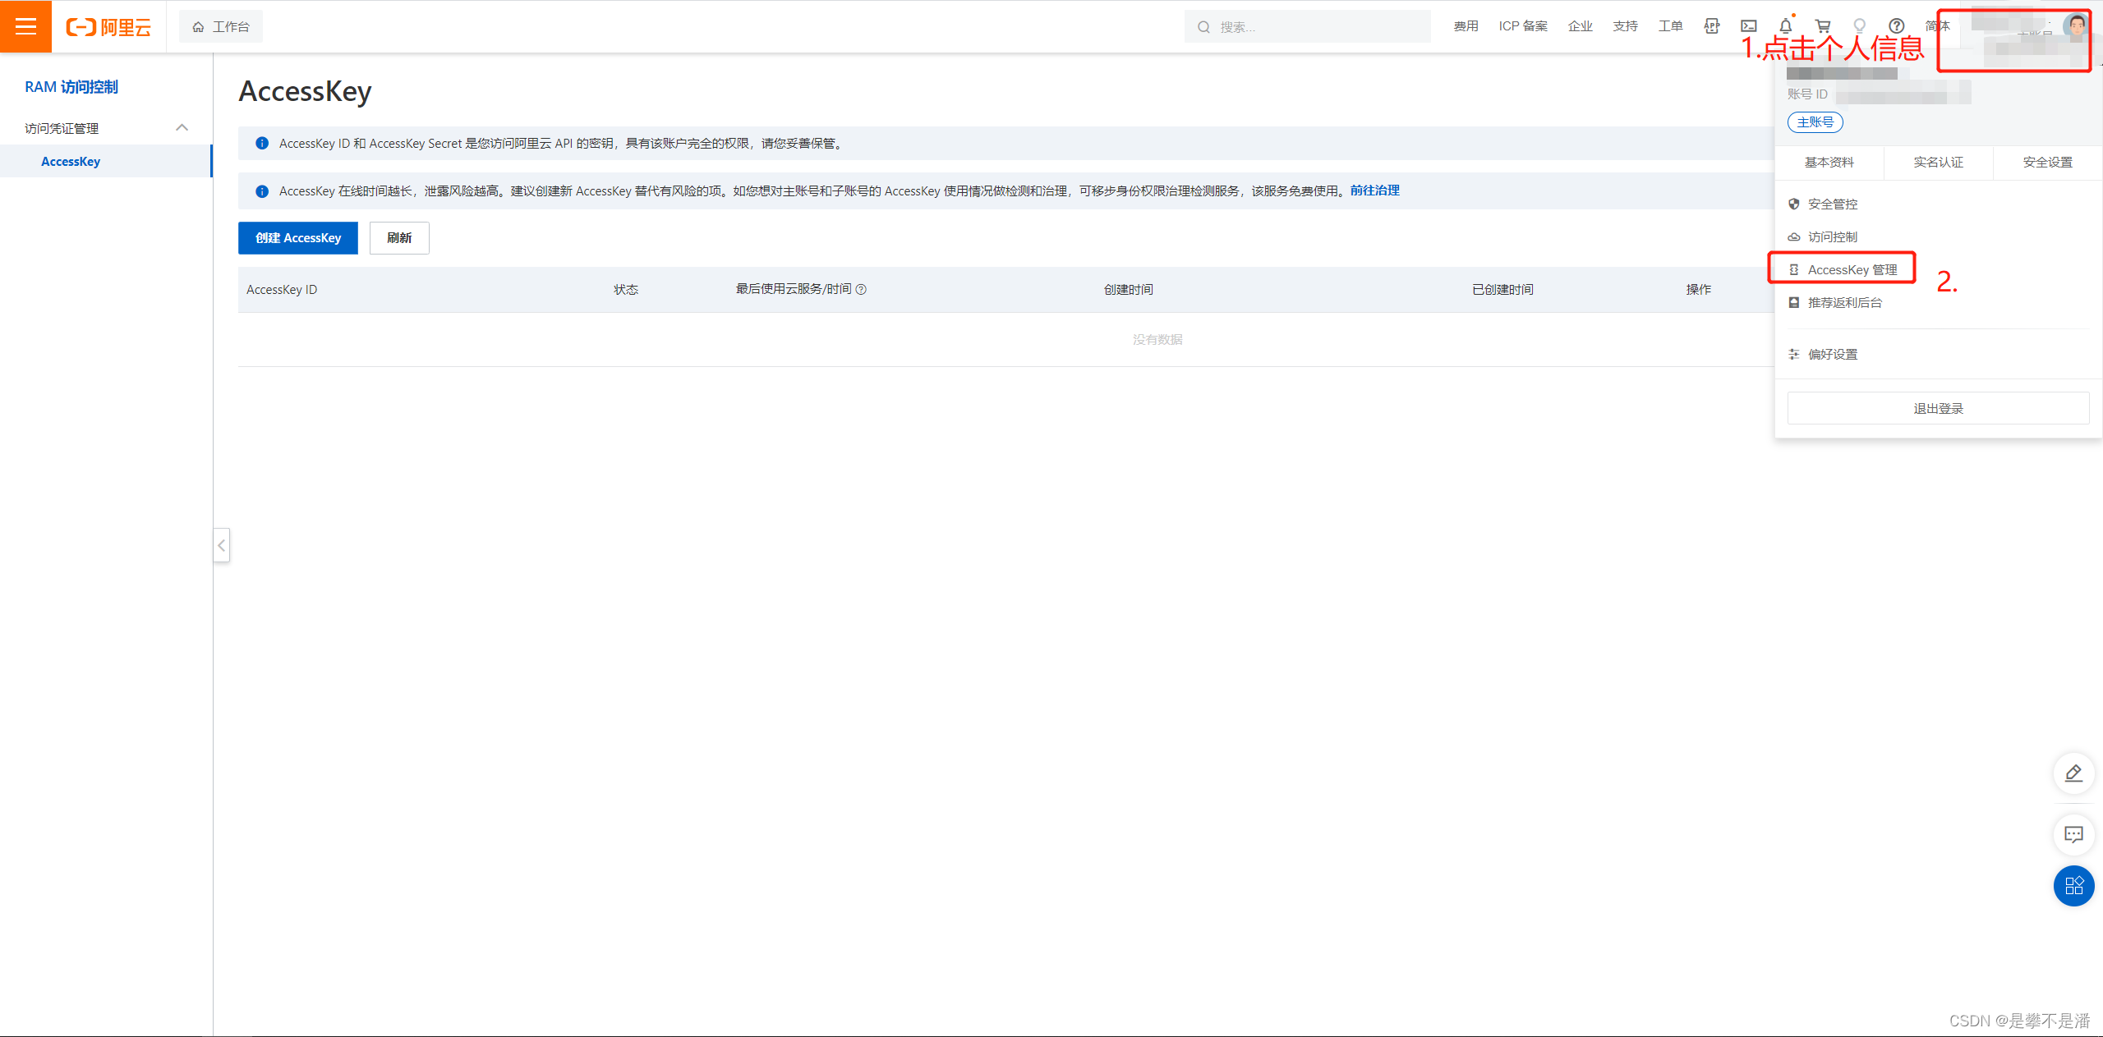Click the info icon beside 最后使用云服务/时间
This screenshot has height=1037, width=2103.
[x=861, y=289]
